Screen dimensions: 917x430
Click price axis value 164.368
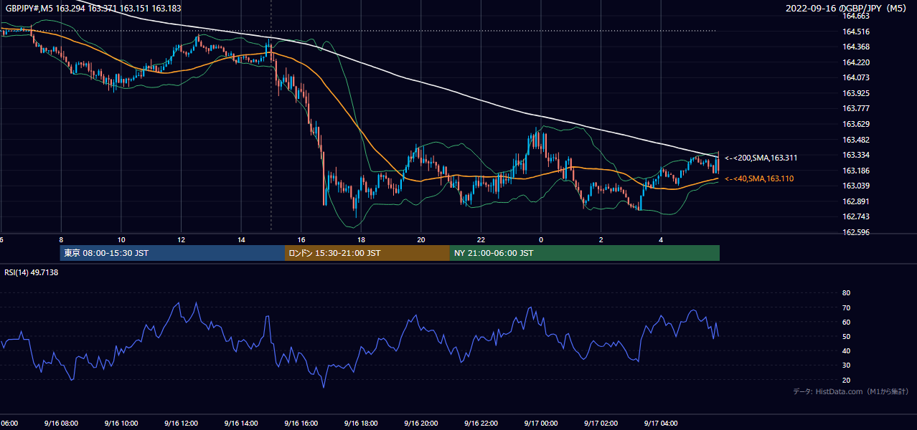(x=856, y=47)
